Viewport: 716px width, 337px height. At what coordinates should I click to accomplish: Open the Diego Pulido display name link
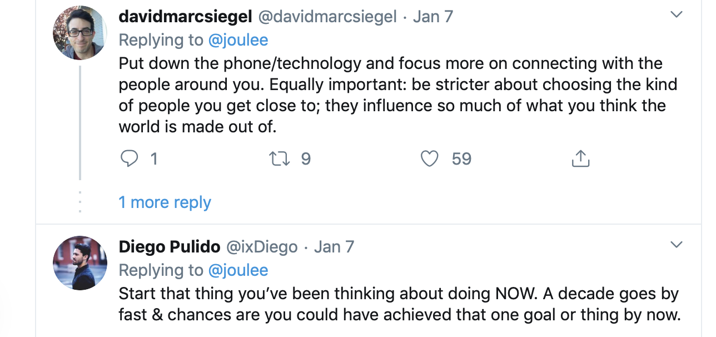[170, 246]
